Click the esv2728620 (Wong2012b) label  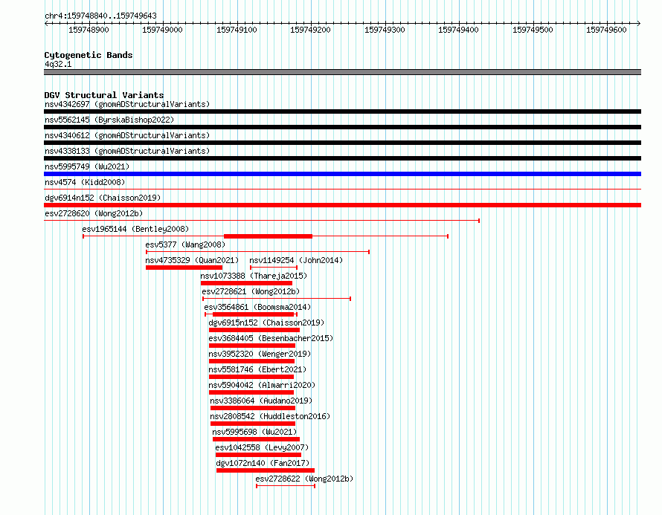click(x=94, y=213)
